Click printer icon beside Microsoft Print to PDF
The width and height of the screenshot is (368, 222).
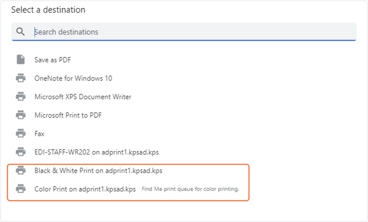click(x=21, y=115)
